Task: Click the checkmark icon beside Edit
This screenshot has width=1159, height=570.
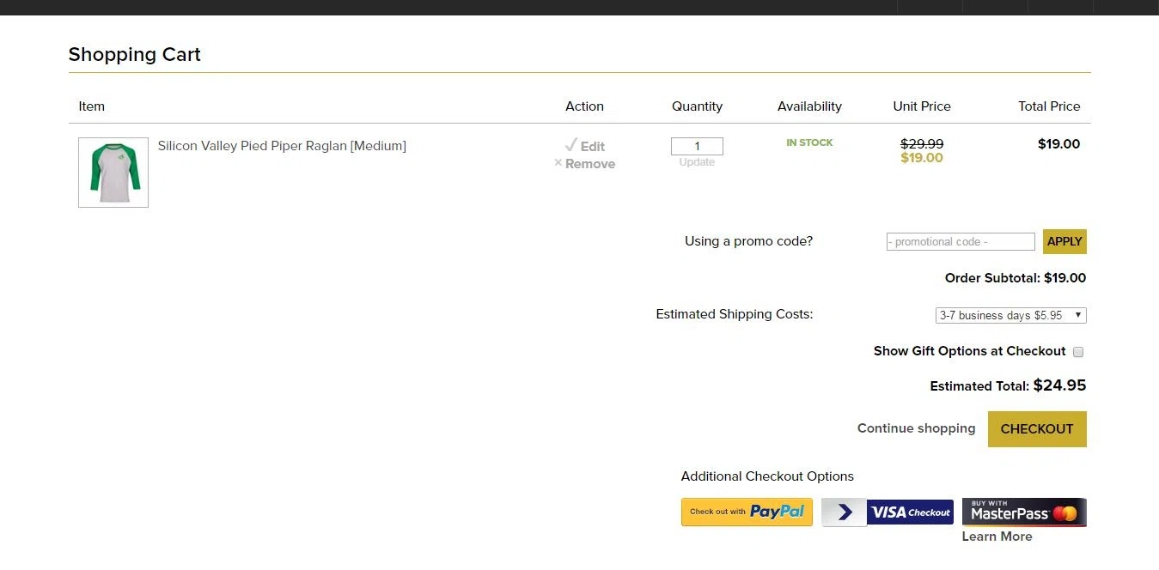Action: coord(570,145)
